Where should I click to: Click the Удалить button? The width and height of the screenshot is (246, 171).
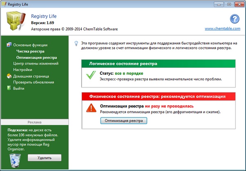[45, 158]
